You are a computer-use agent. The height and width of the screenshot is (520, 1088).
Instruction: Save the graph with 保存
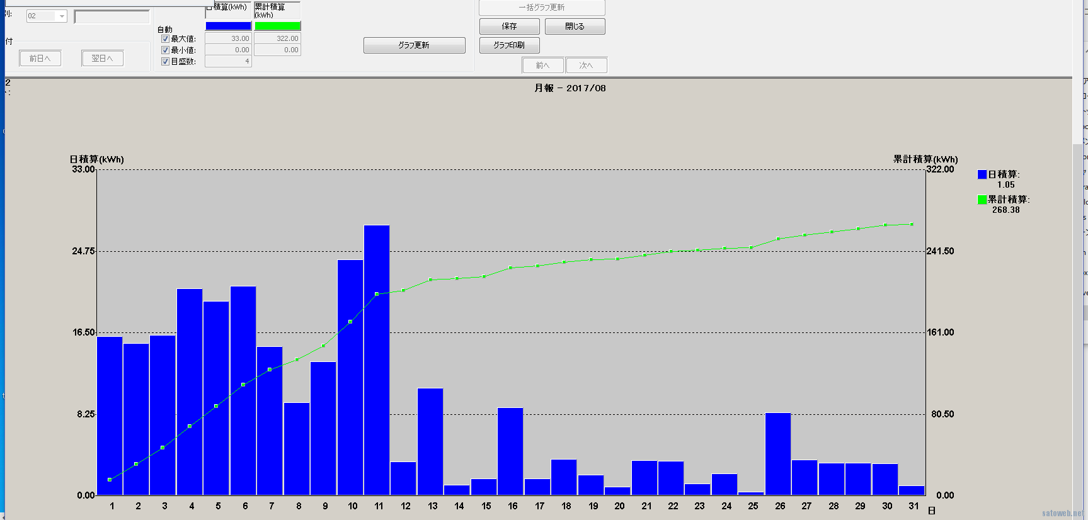point(509,26)
